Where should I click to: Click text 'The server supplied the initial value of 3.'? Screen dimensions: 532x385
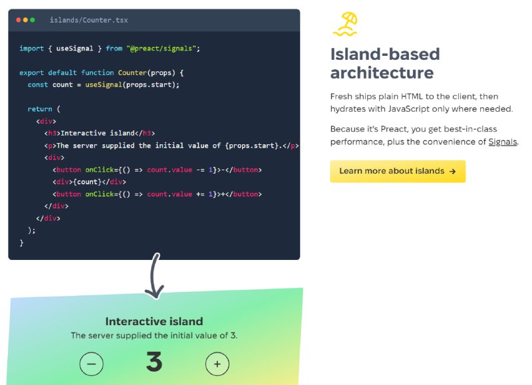click(x=154, y=336)
